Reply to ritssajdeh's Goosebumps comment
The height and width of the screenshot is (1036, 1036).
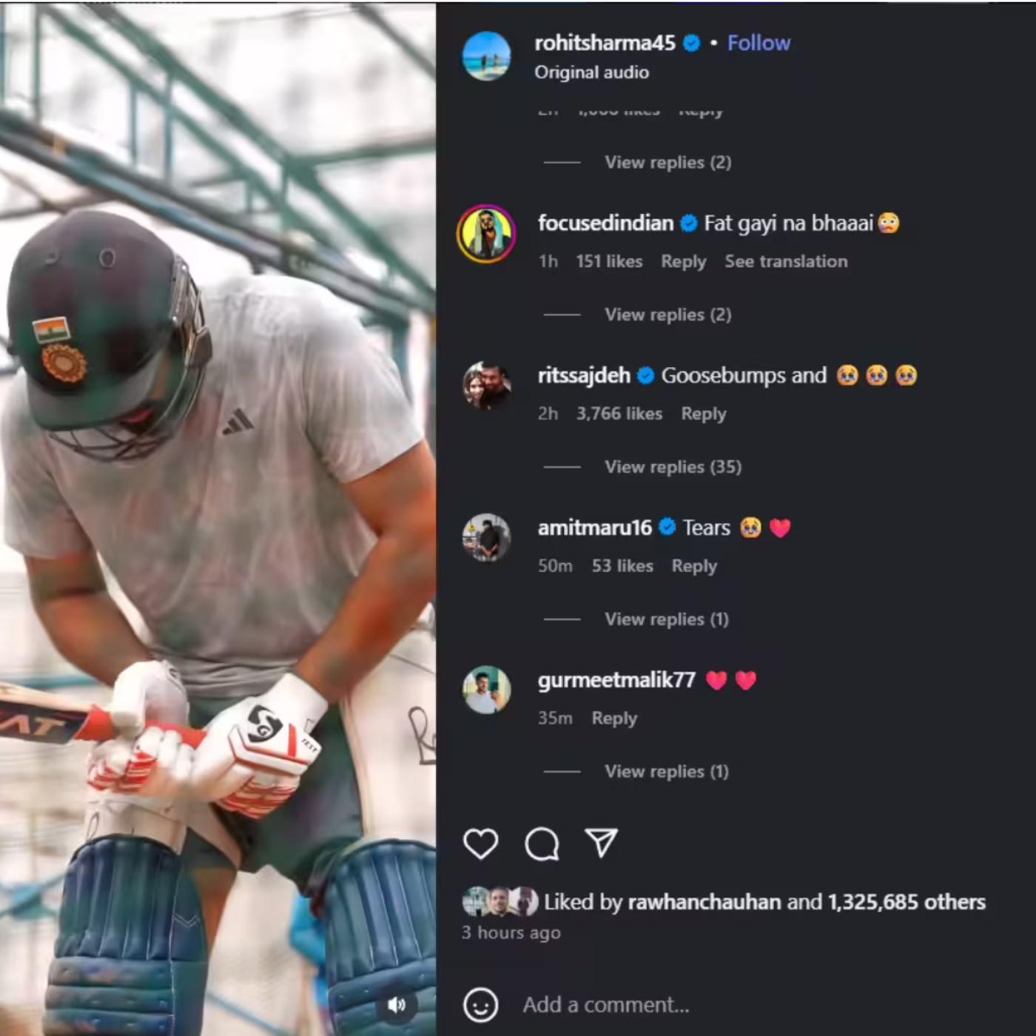pyautogui.click(x=703, y=414)
